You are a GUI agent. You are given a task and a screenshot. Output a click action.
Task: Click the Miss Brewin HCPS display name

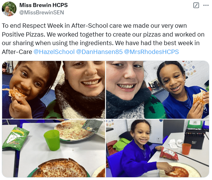[44, 5]
